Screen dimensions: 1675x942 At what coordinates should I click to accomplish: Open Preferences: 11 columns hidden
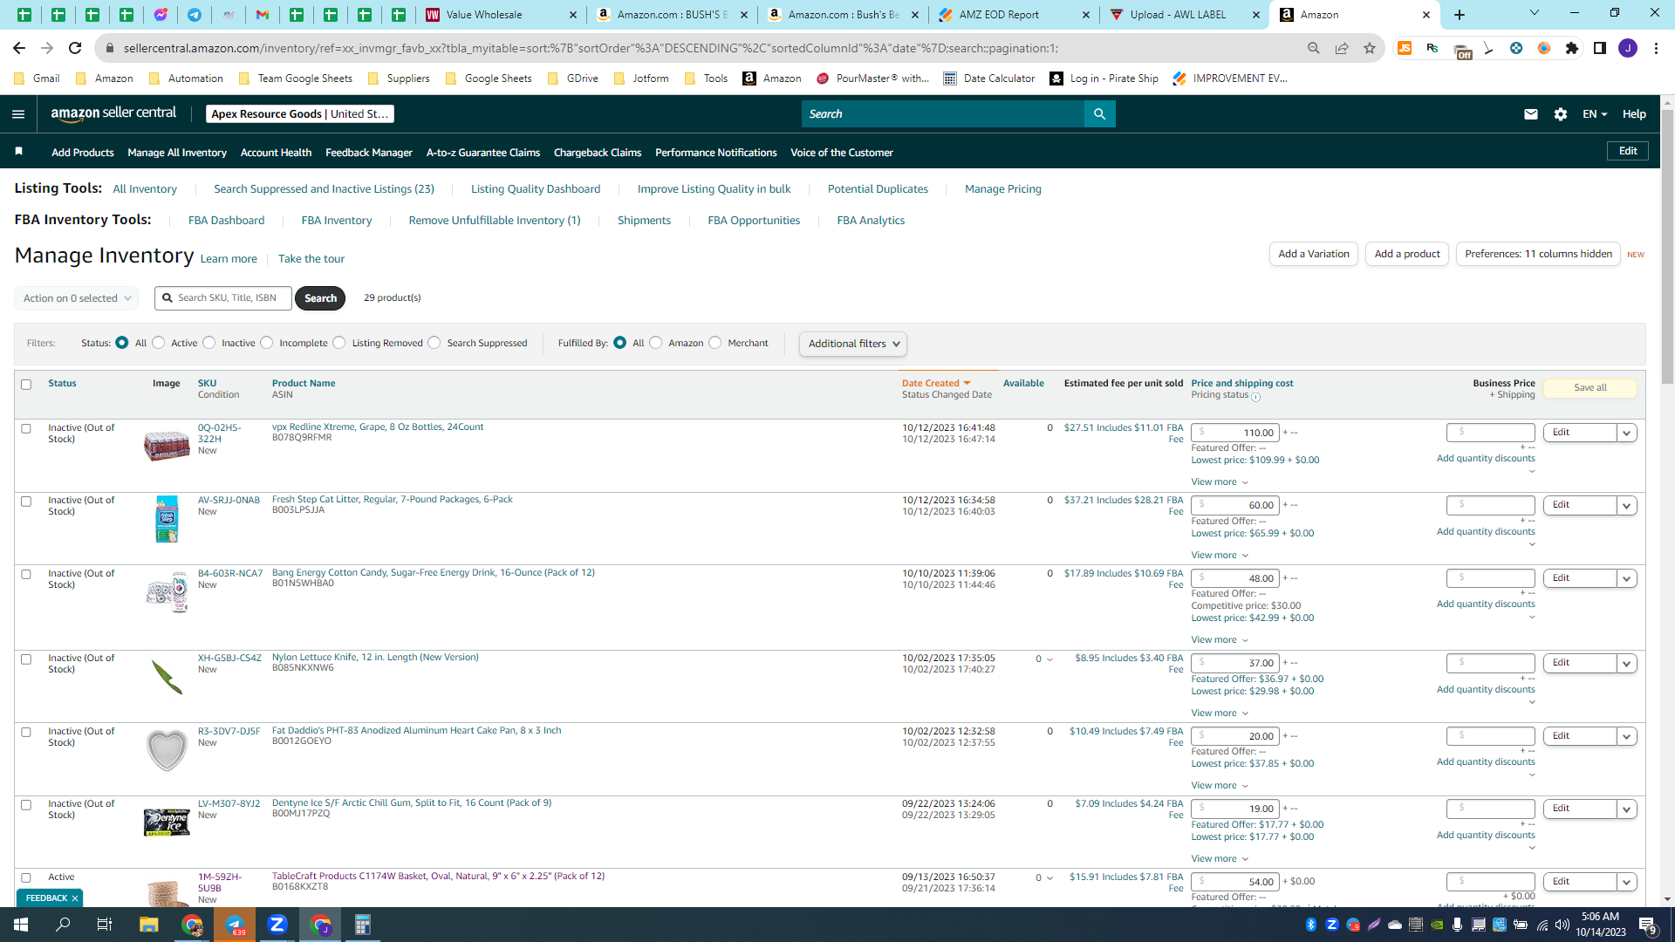click(1538, 254)
